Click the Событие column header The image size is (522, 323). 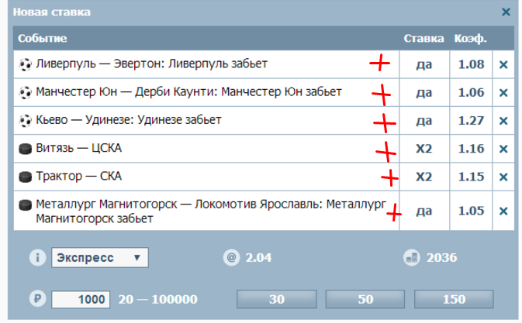43,38
